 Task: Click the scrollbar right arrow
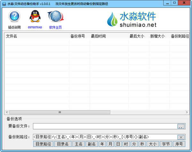click(187, 112)
